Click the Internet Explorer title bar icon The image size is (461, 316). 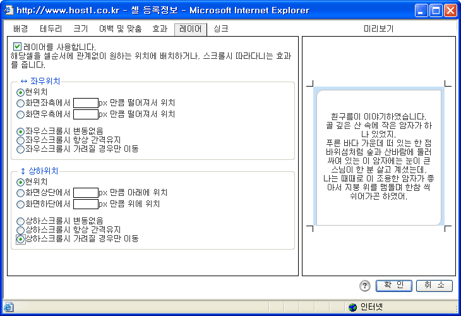click(9, 11)
